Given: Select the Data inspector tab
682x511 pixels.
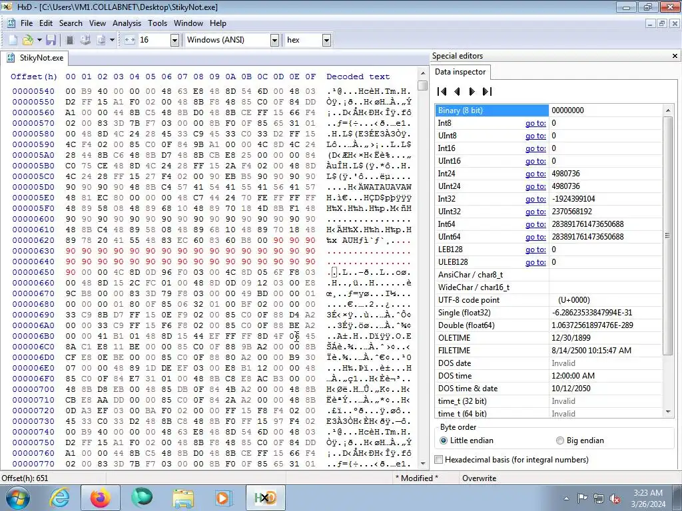Looking at the screenshot, I should pyautogui.click(x=460, y=72).
